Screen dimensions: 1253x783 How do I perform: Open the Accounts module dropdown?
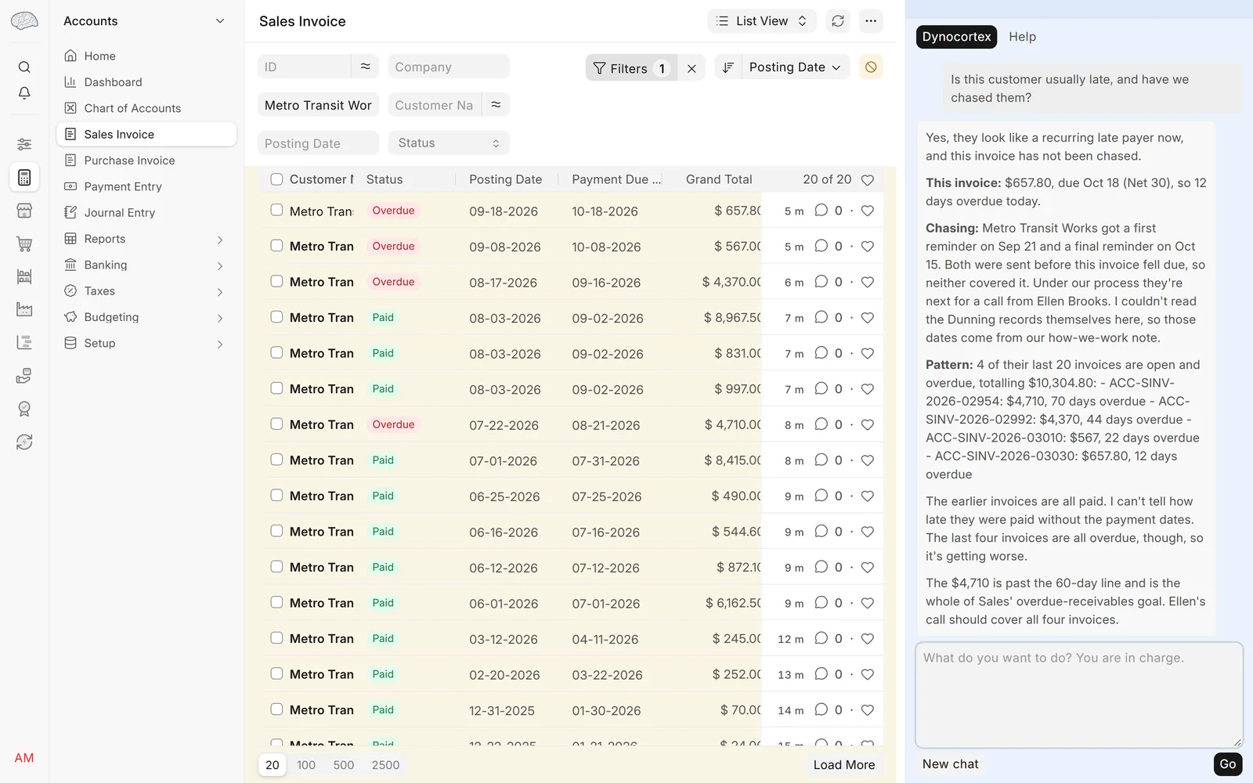(x=146, y=21)
